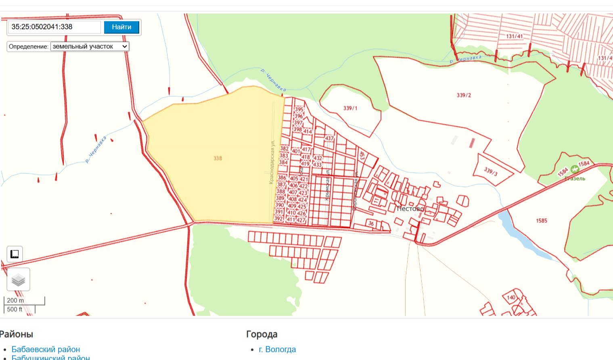The image size is (613, 360).
Task: Click the parcel numbered 1585
Action: click(542, 221)
